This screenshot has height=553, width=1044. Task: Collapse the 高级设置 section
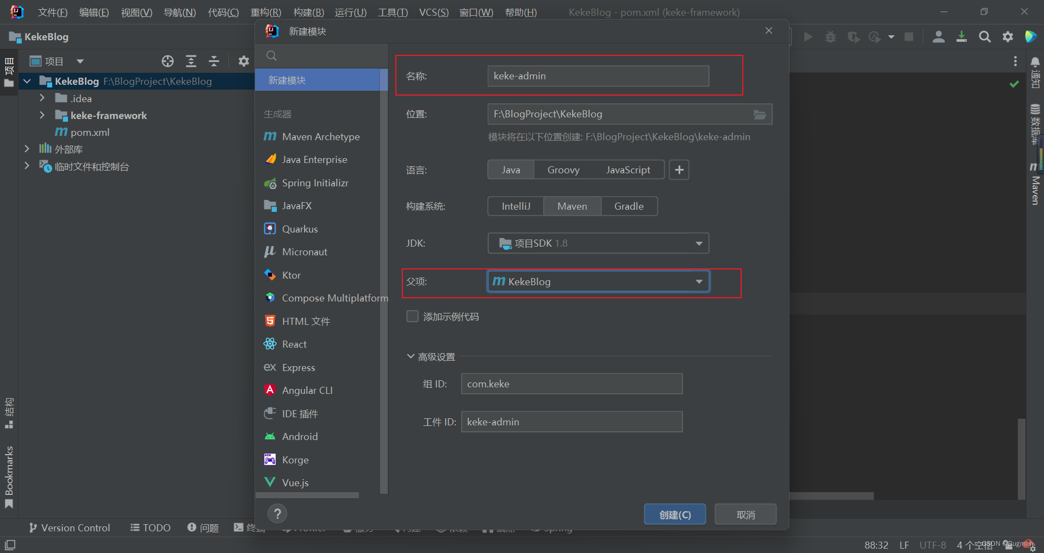[x=411, y=357]
